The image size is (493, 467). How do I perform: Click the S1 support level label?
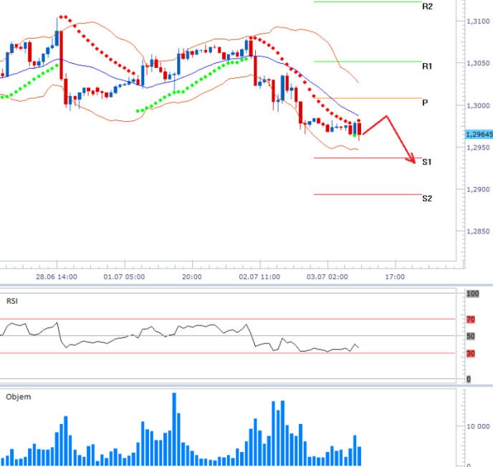[426, 162]
